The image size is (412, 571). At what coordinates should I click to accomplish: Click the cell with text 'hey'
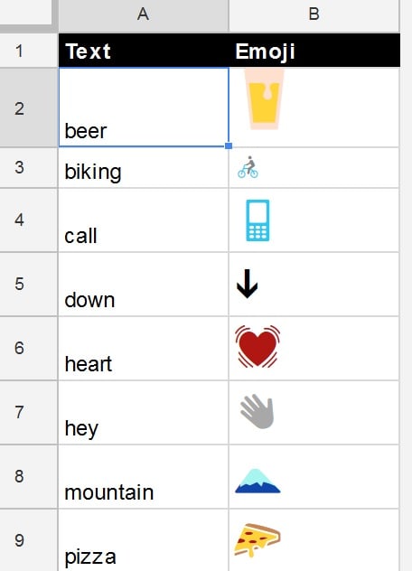coord(144,413)
